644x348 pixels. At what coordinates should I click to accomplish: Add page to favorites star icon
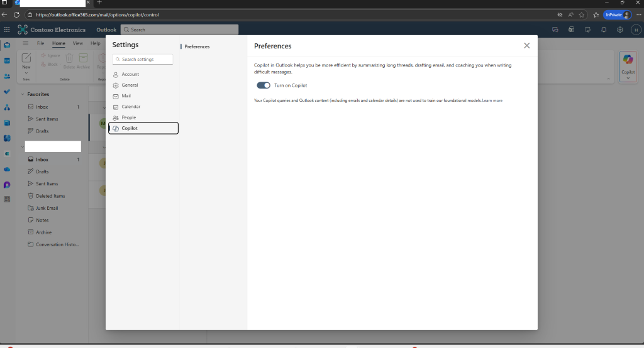(582, 15)
